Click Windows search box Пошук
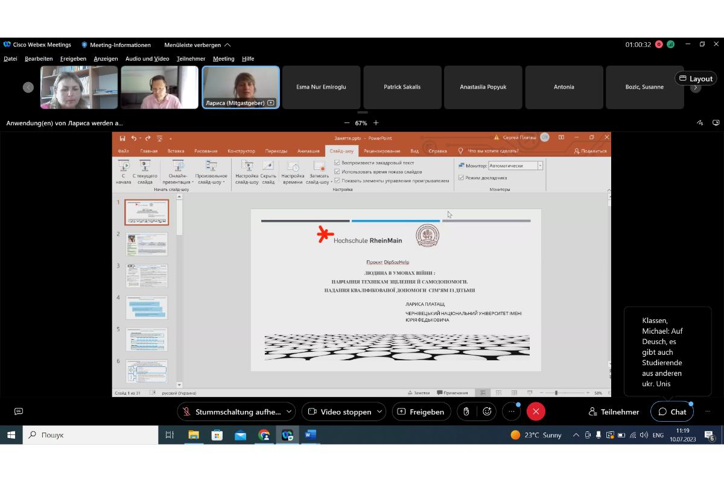The image size is (724, 482). (x=91, y=434)
